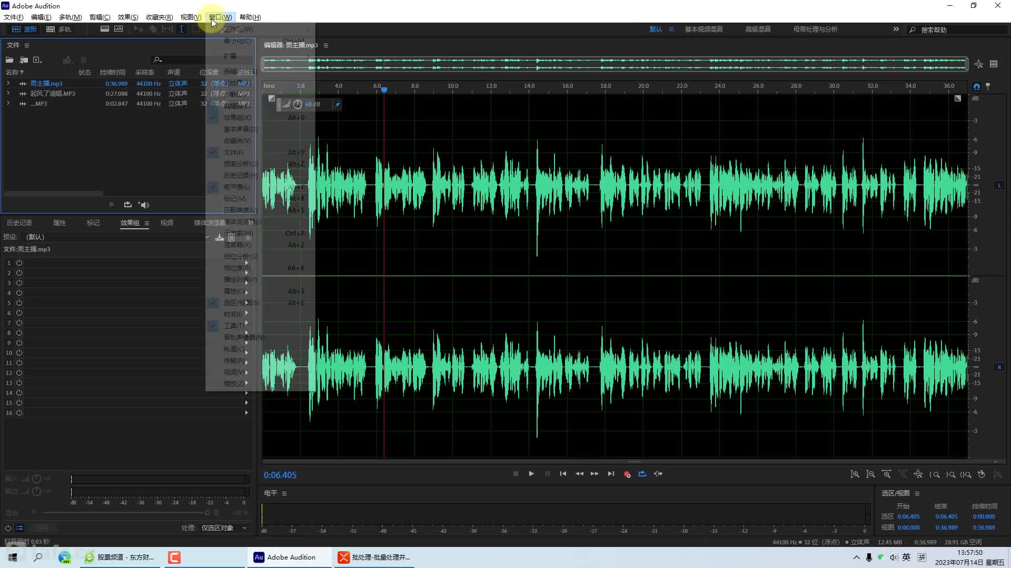
Task: Open the 帮助(H) menu
Action: click(250, 17)
